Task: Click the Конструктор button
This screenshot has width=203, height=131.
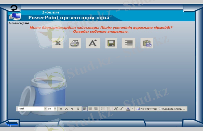Action: coord(146,109)
